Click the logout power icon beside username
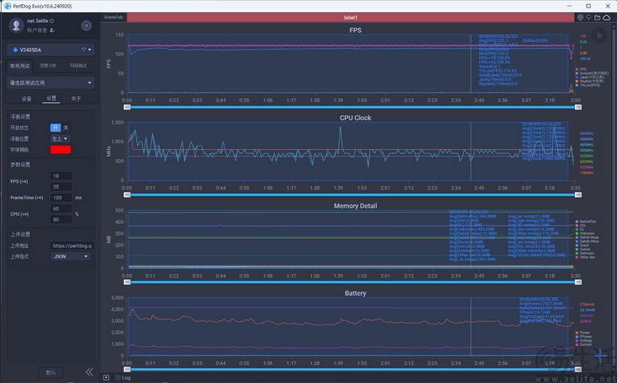This screenshot has width=617, height=383. 52,21
